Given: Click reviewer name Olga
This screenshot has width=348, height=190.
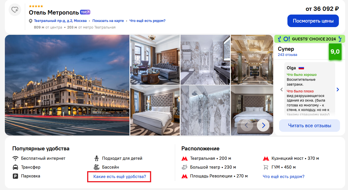Looking at the screenshot, I should click(x=291, y=68).
